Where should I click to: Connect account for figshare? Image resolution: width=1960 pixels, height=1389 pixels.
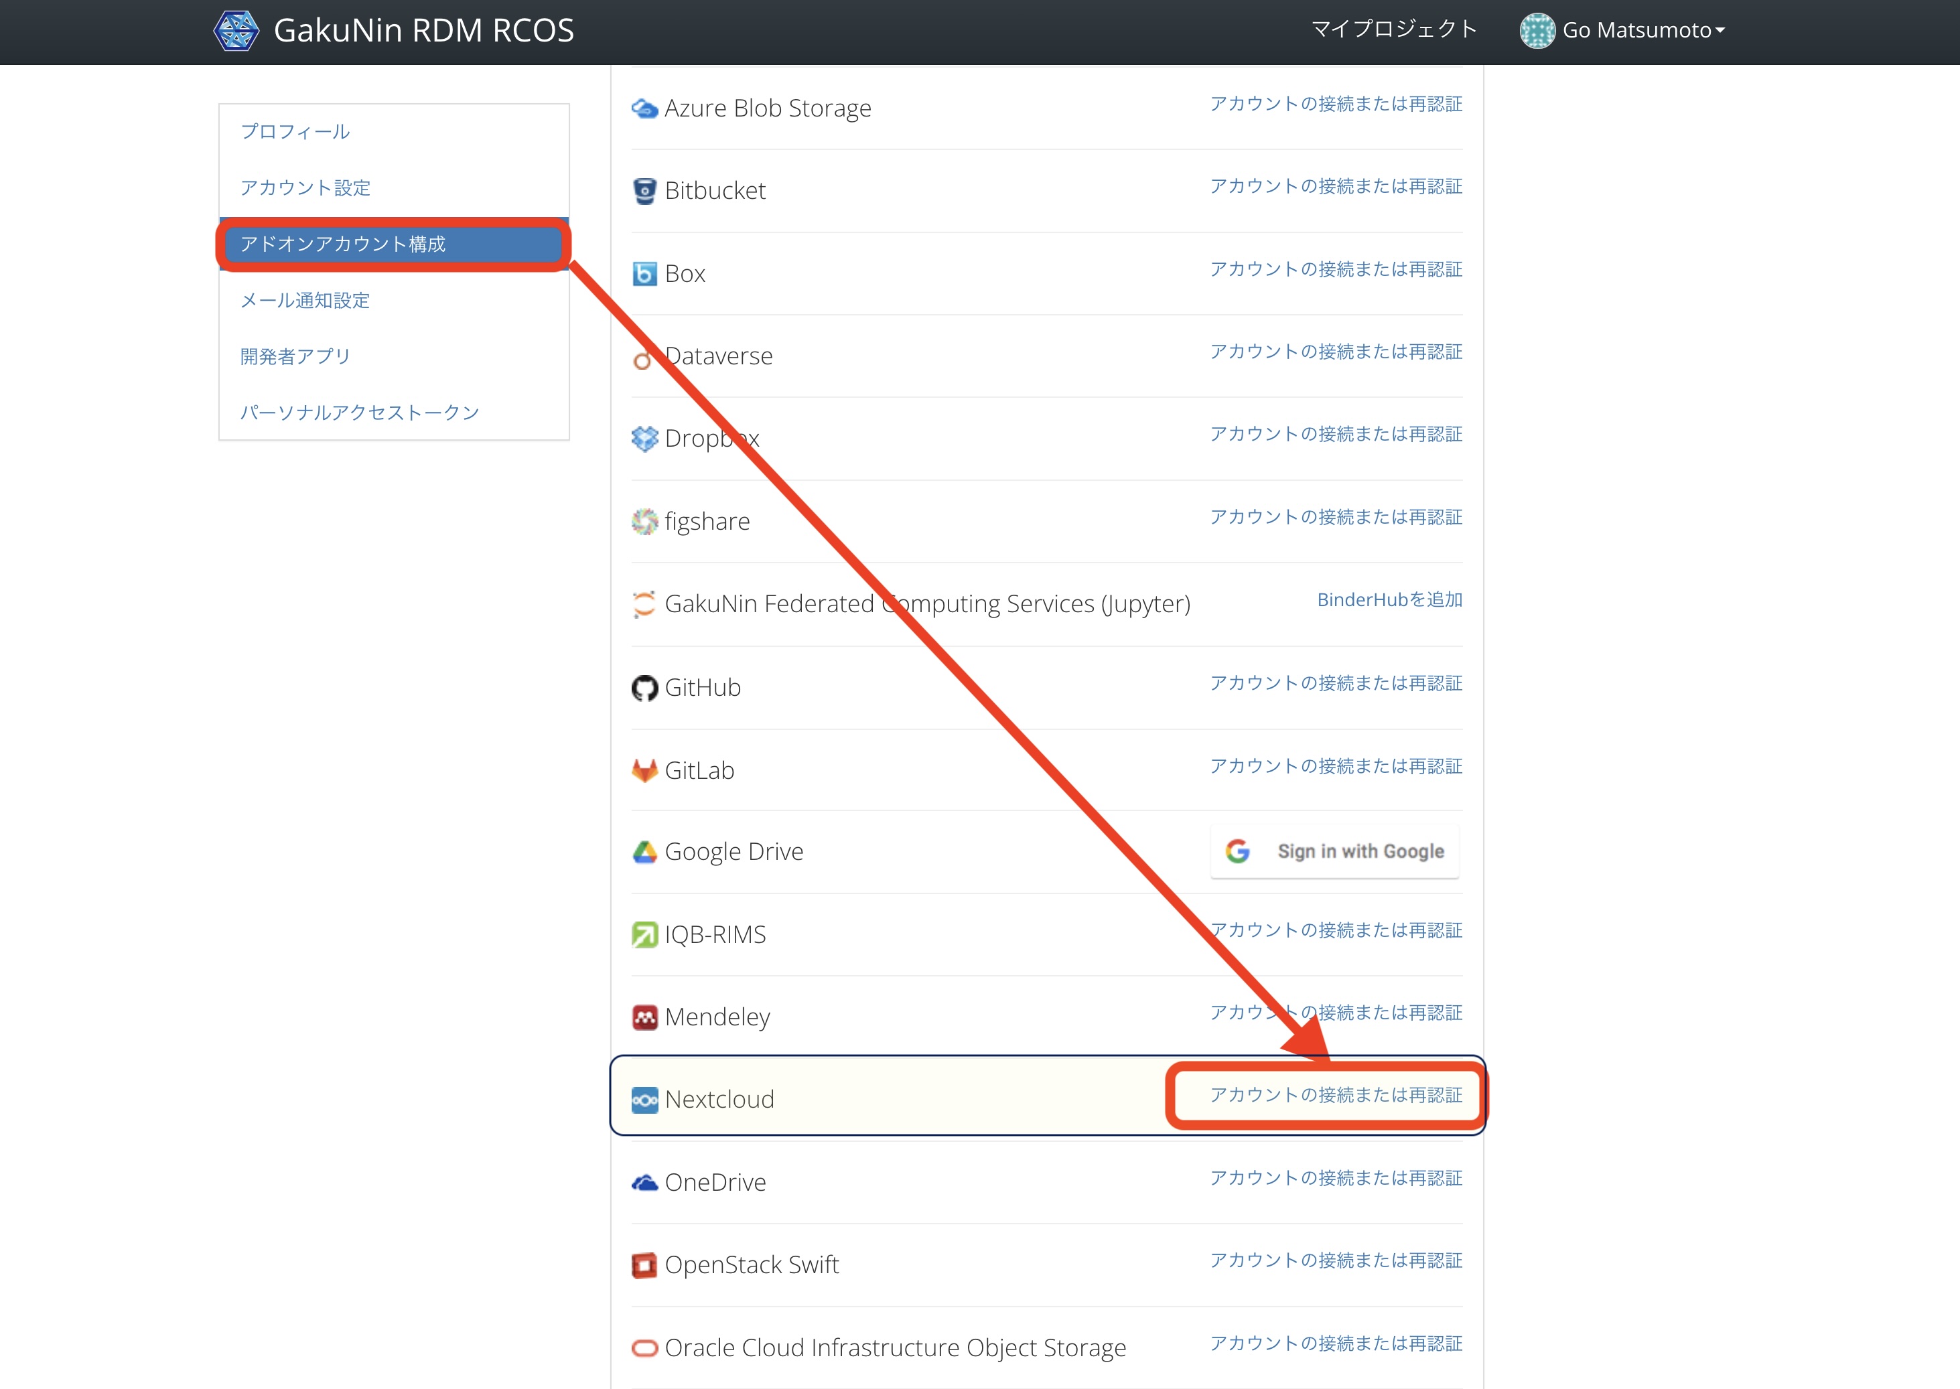[1336, 518]
